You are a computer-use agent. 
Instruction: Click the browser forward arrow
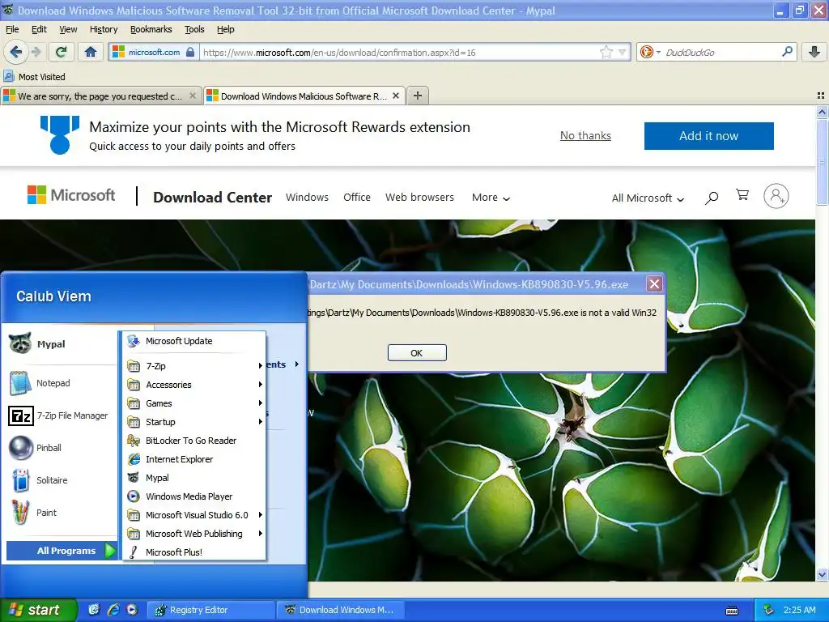[x=36, y=52]
